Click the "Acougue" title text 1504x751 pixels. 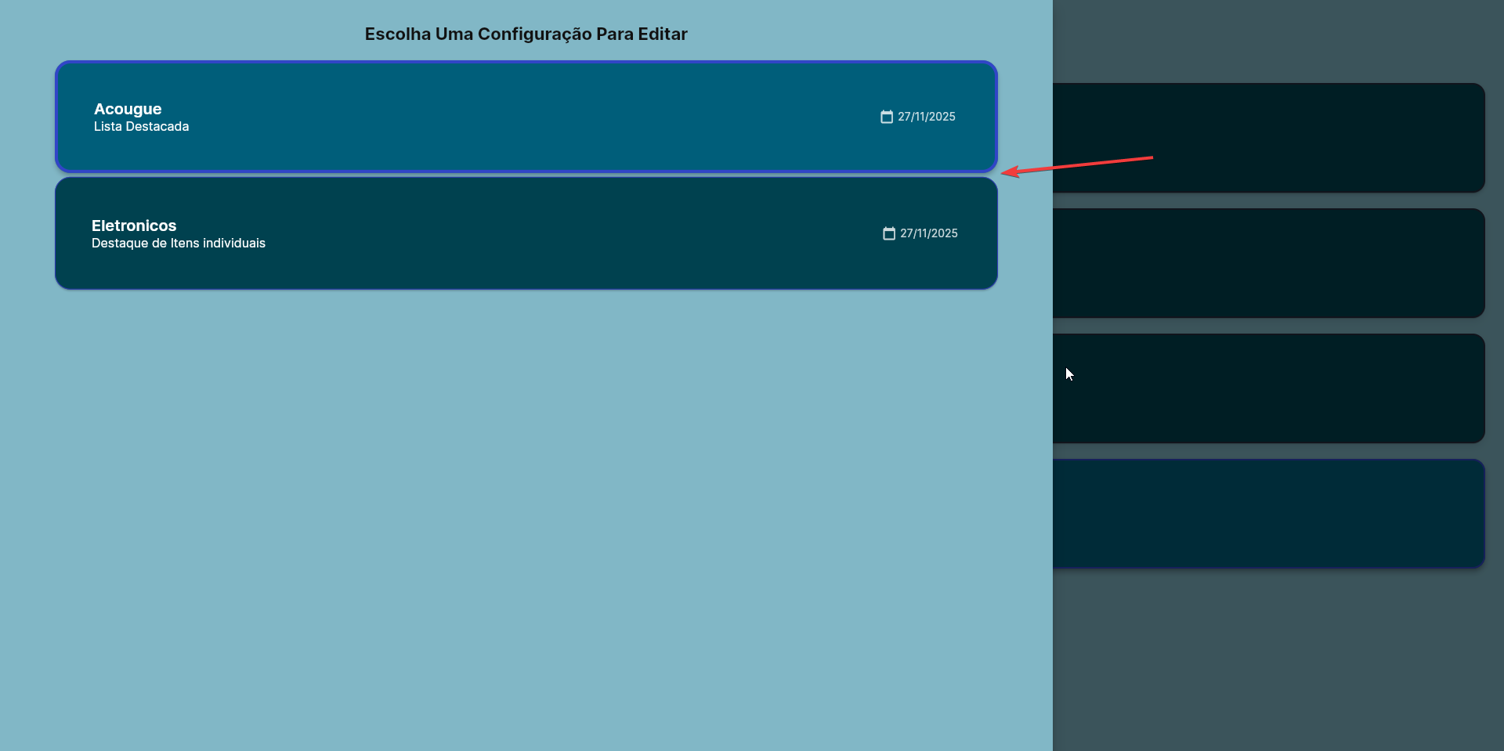(128, 109)
